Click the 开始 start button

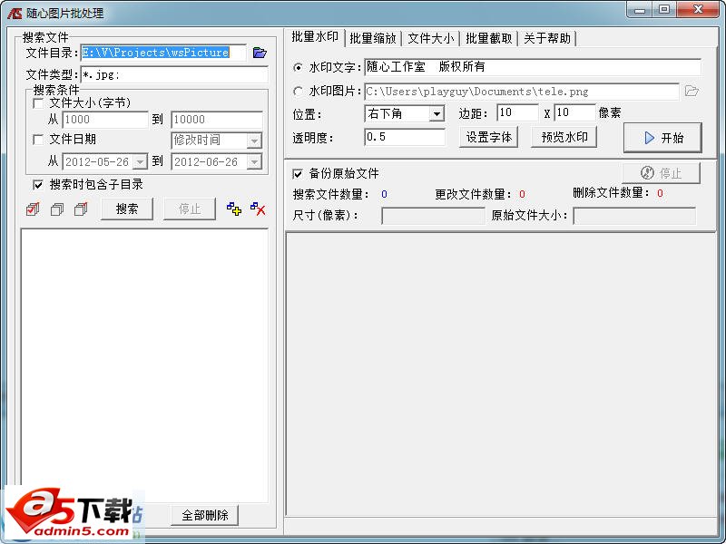click(663, 138)
